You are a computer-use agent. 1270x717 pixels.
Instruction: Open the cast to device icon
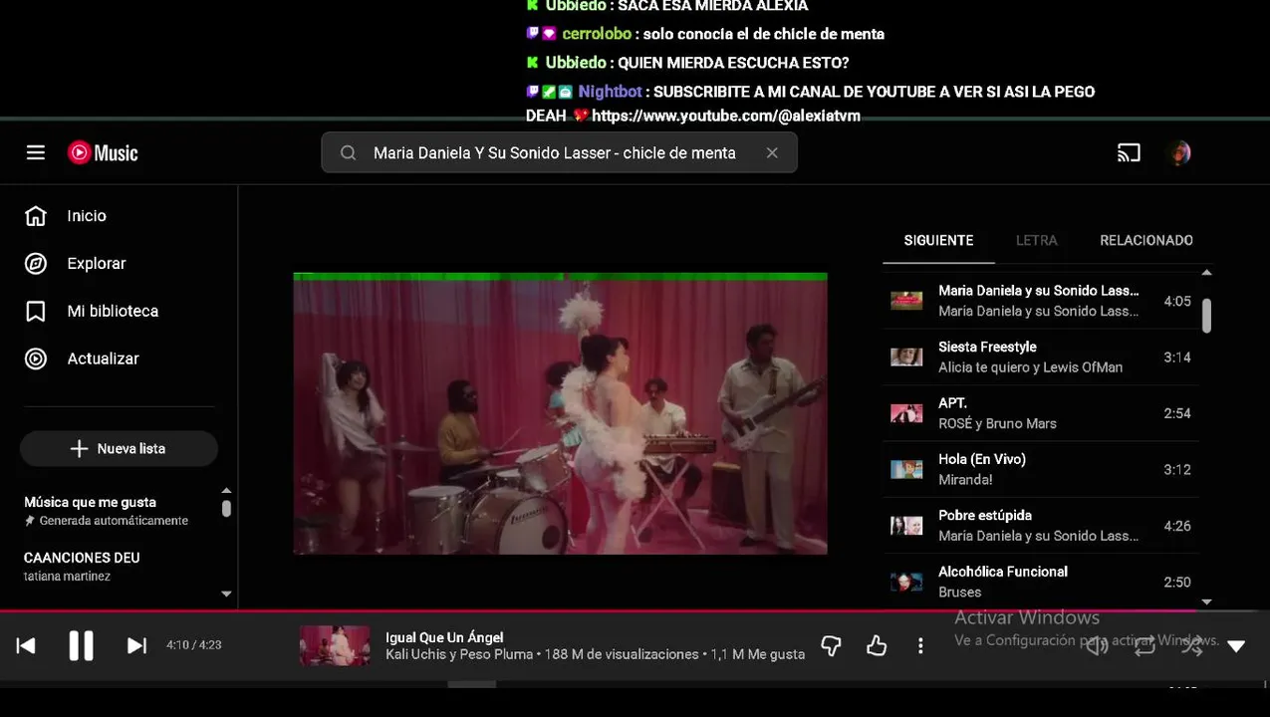click(1129, 152)
